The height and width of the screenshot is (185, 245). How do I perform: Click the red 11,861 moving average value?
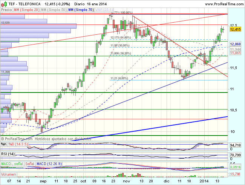[x=235, y=53]
